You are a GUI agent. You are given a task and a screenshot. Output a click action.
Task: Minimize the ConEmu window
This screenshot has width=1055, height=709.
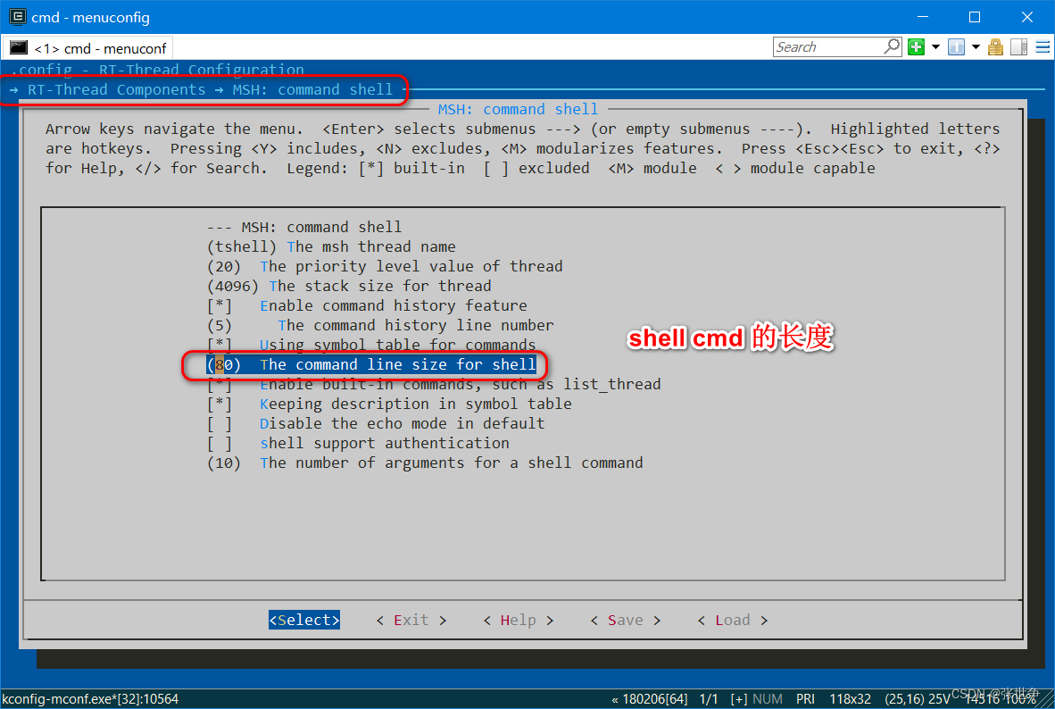click(x=922, y=17)
